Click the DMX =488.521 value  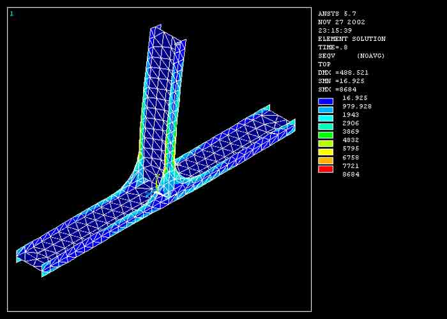point(344,72)
